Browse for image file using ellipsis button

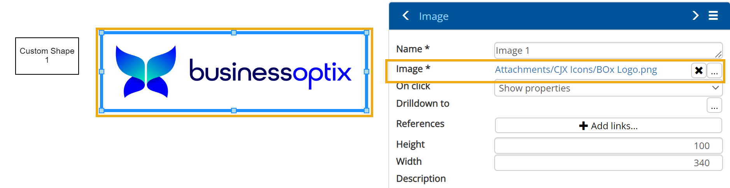tap(714, 70)
